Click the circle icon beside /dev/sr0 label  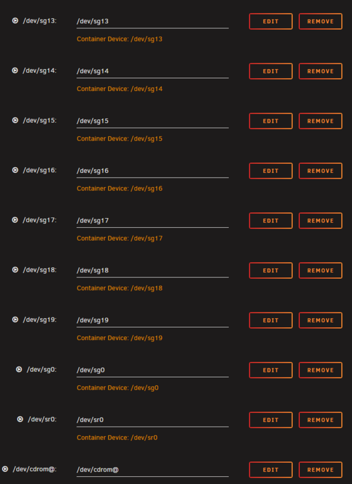20,419
